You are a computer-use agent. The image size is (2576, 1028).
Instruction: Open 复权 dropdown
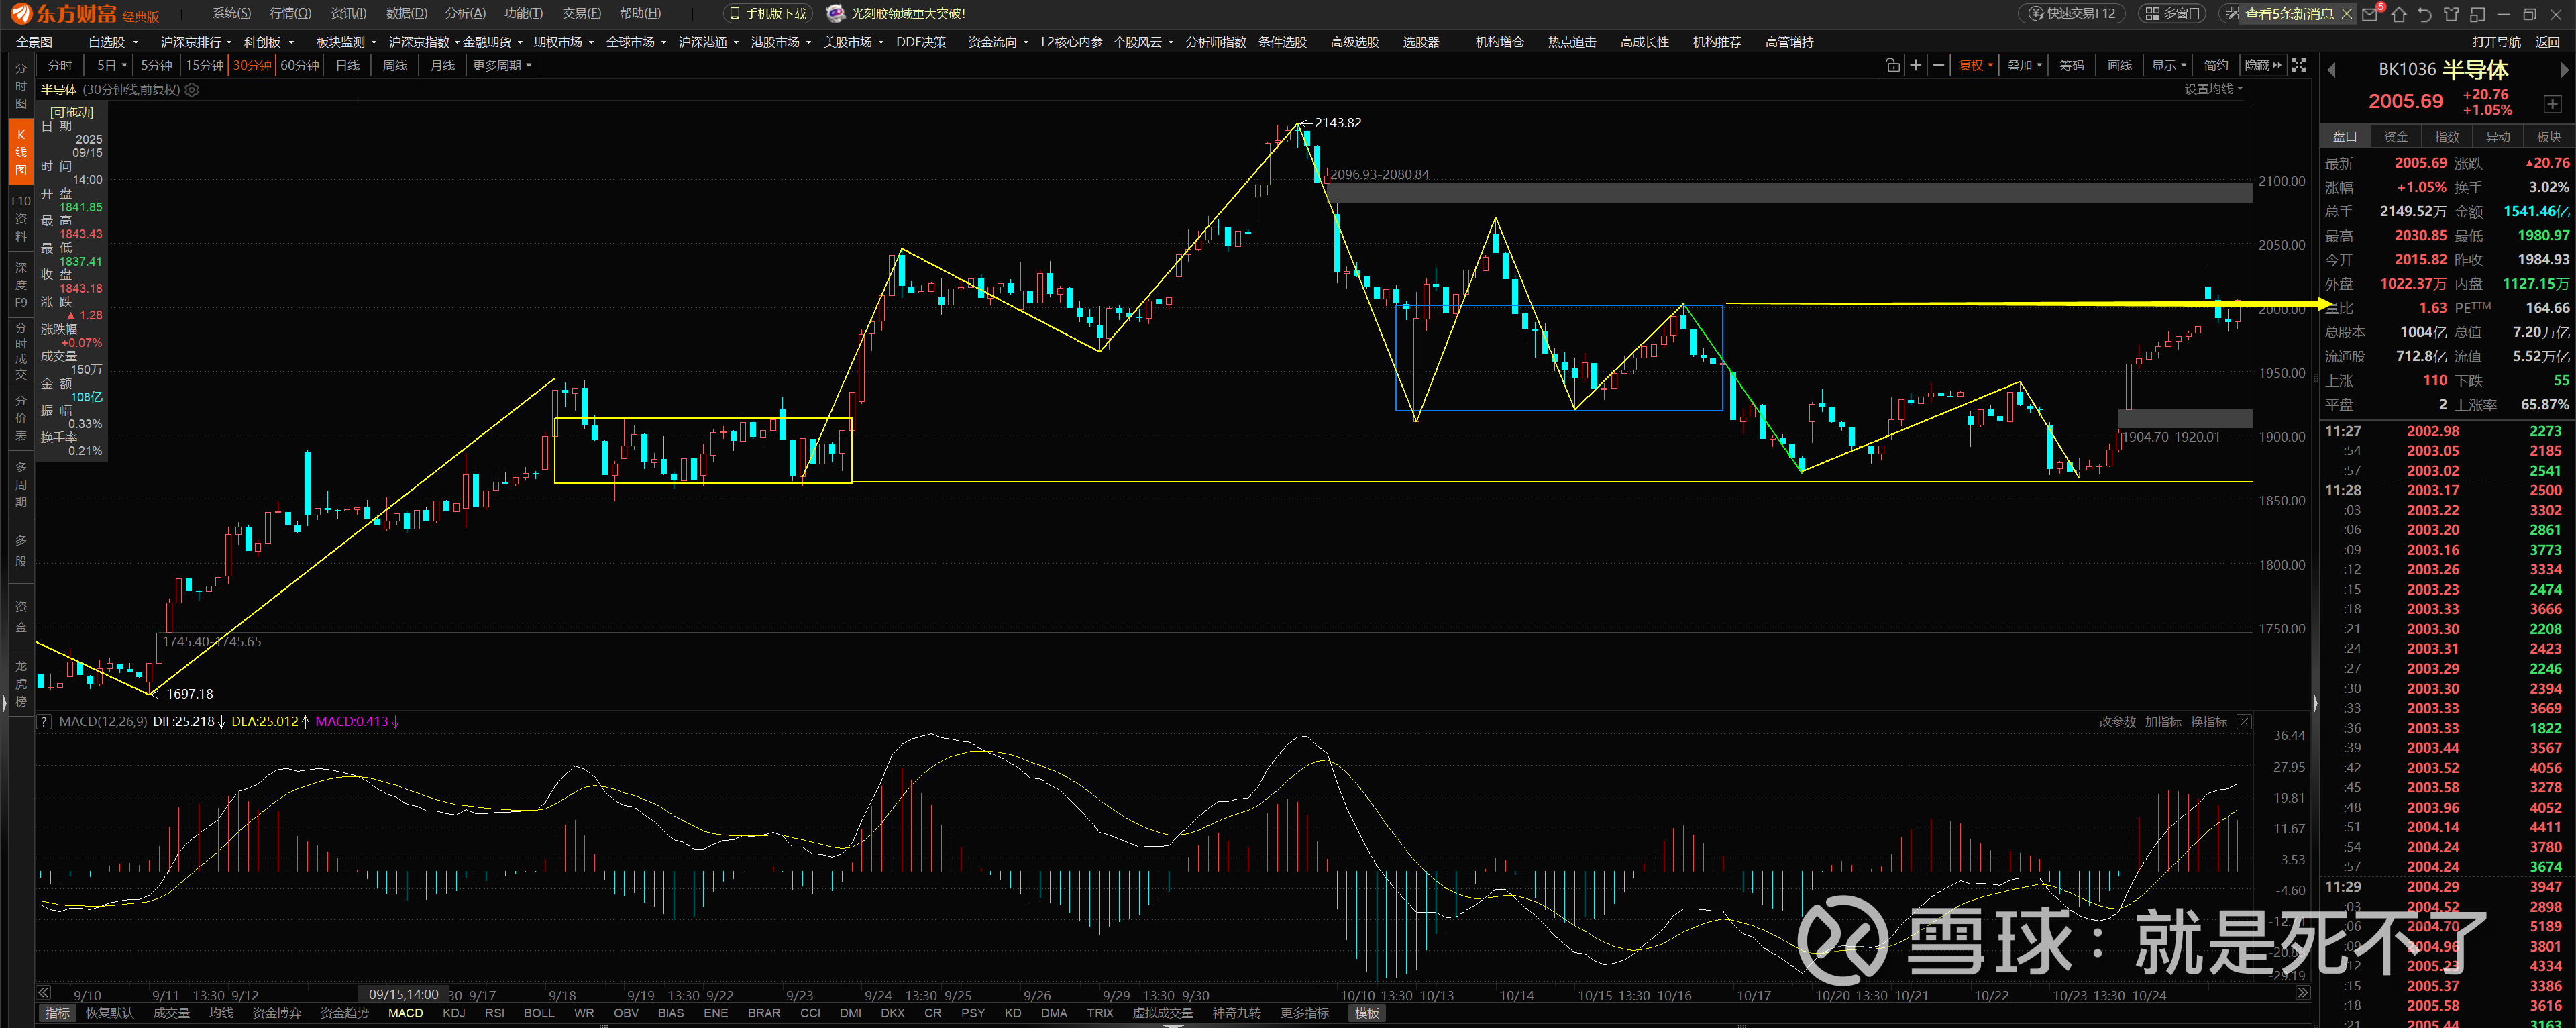(1975, 65)
